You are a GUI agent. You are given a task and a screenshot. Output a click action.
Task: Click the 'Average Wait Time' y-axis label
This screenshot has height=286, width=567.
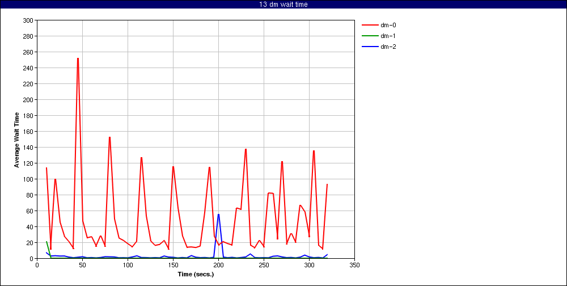(17, 140)
